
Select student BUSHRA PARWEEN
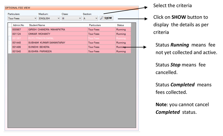tap(57, 52)
